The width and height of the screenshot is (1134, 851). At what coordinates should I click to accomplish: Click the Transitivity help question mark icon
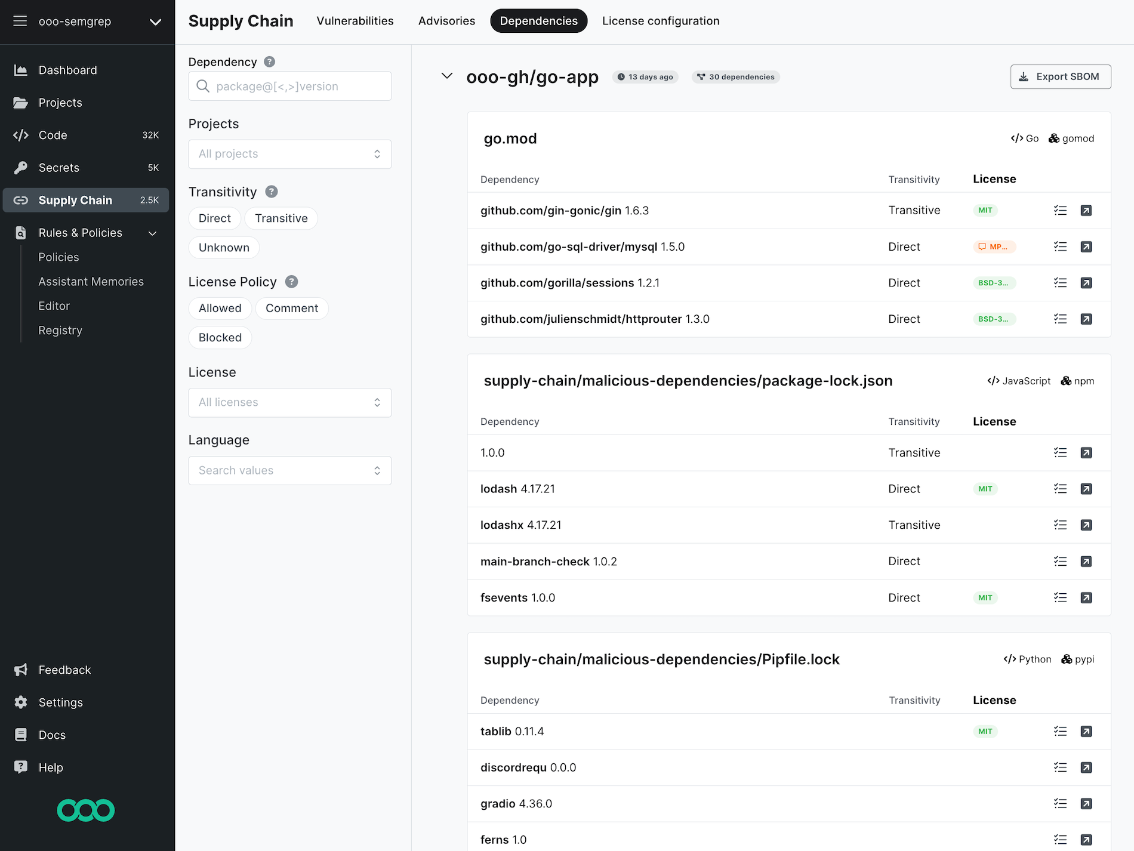[272, 192]
